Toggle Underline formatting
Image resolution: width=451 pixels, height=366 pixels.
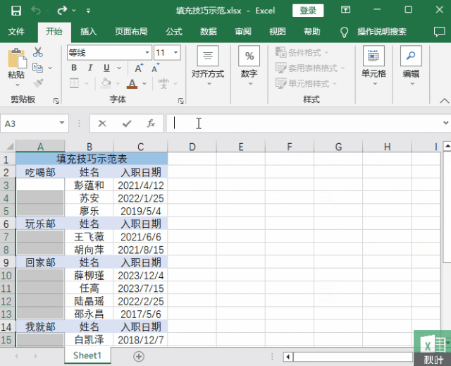click(106, 68)
